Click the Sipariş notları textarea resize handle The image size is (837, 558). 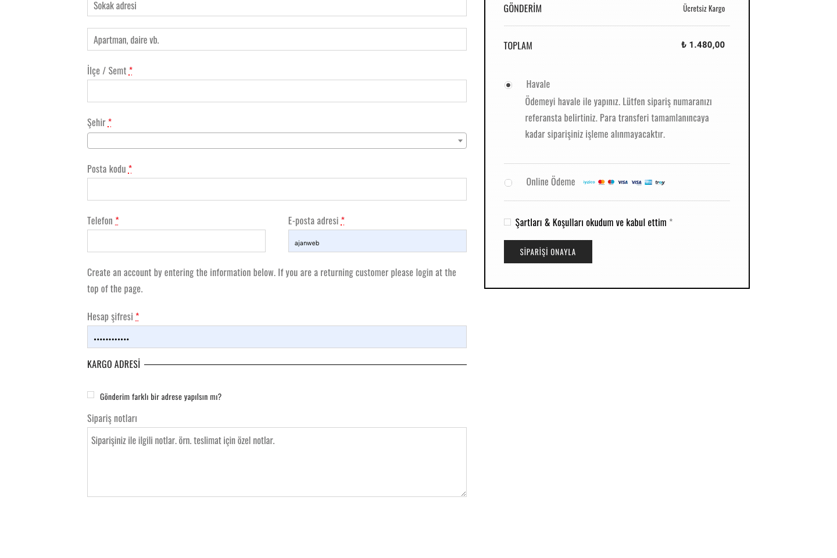(463, 493)
